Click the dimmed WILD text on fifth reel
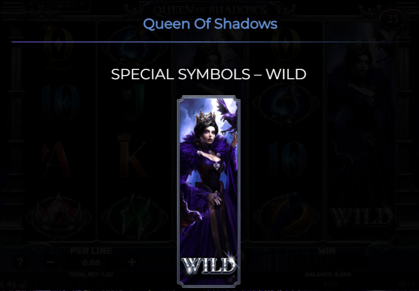419x291 pixels. click(x=361, y=216)
